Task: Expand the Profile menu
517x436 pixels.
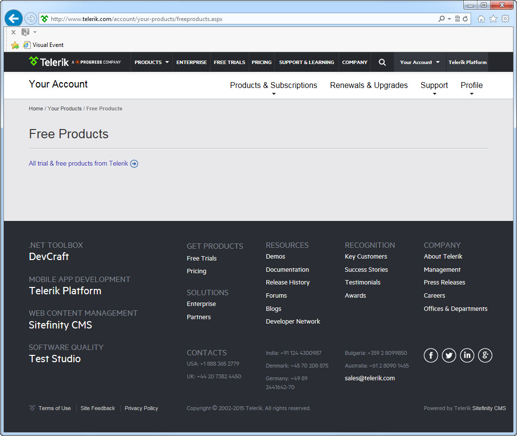Action: click(x=471, y=86)
